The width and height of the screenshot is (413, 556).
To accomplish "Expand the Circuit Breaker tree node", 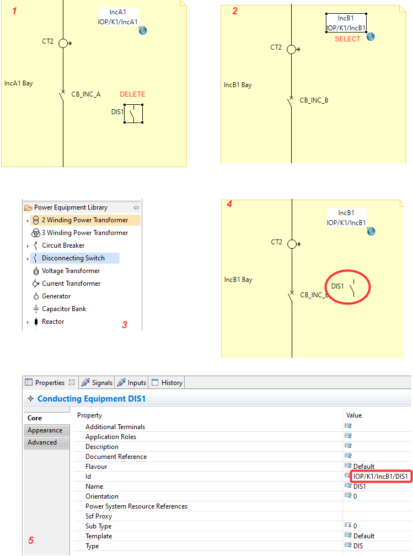I will pos(27,246).
